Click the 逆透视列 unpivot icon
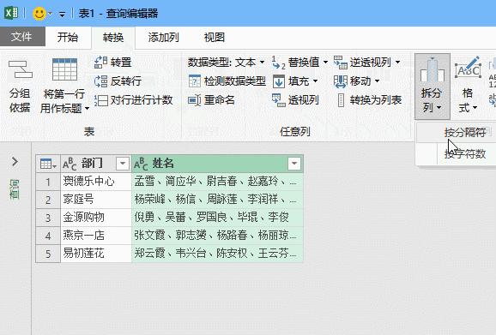The height and width of the screenshot is (335, 496). pyautogui.click(x=341, y=63)
